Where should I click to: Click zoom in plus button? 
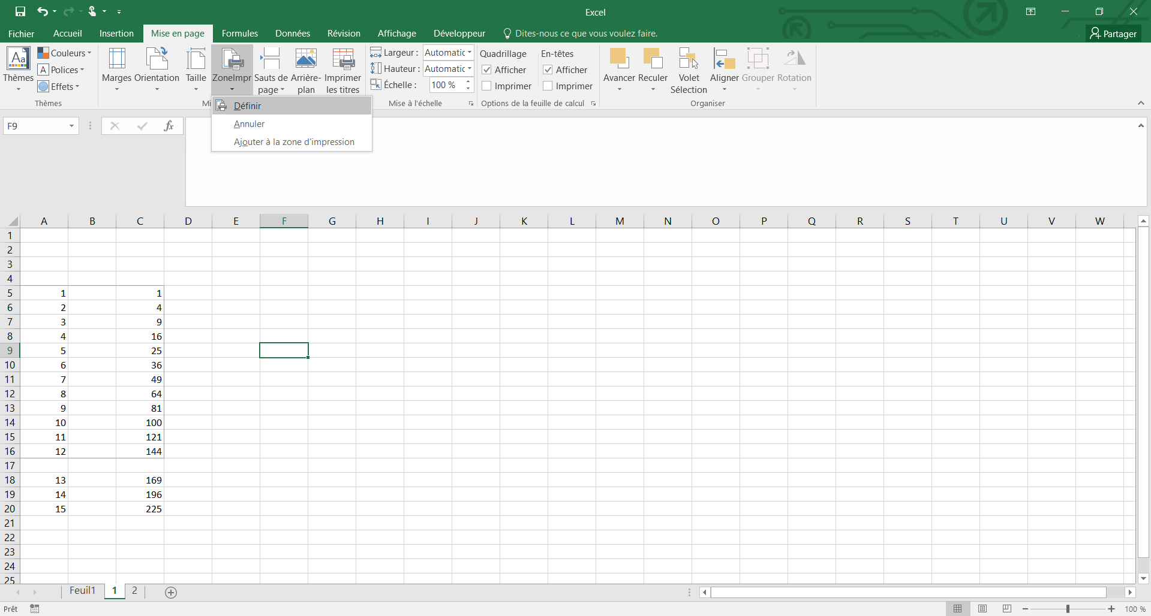1111,609
